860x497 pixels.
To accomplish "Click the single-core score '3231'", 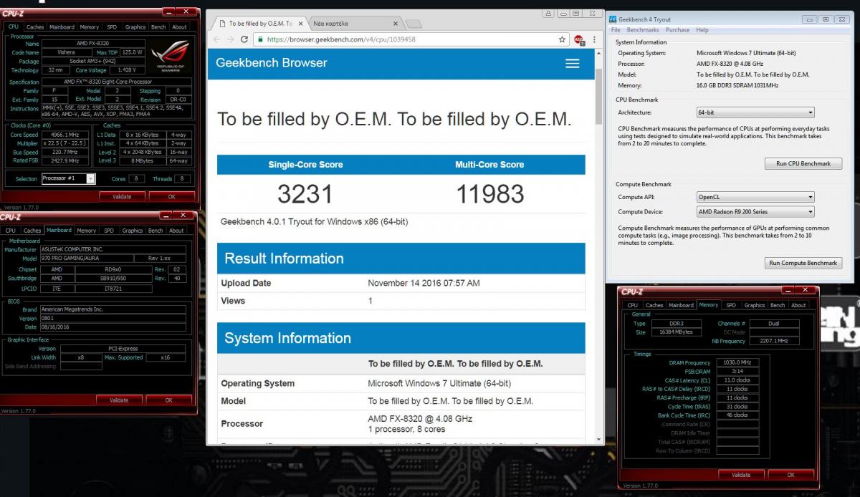I will [x=305, y=194].
